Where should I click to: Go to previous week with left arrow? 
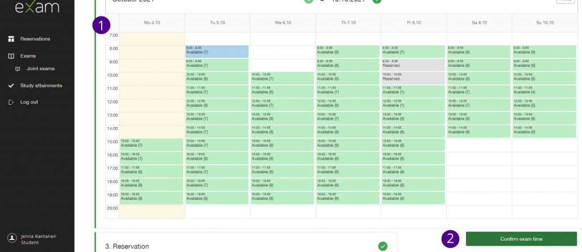coord(309,1)
